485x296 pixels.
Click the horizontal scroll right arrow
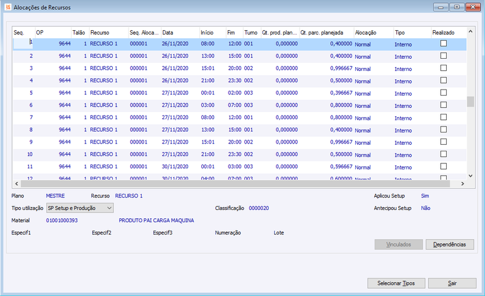point(463,183)
